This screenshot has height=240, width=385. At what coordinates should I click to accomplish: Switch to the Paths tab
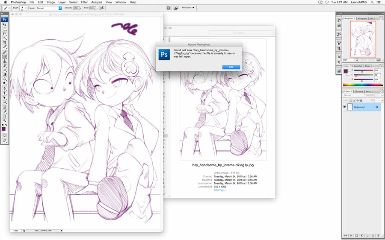(368, 91)
